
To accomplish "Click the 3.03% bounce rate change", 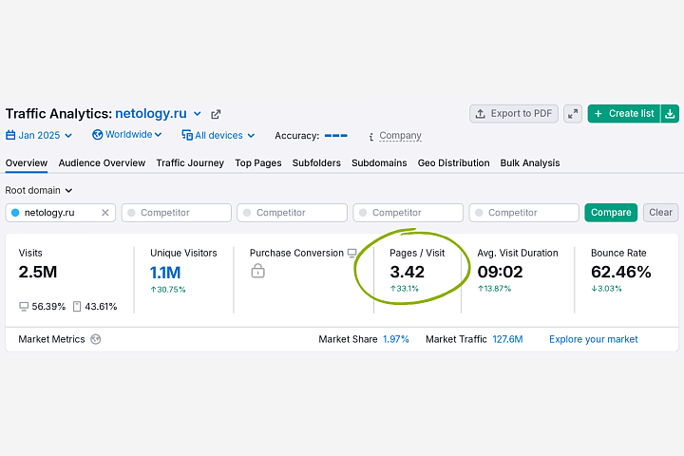I will click(606, 289).
